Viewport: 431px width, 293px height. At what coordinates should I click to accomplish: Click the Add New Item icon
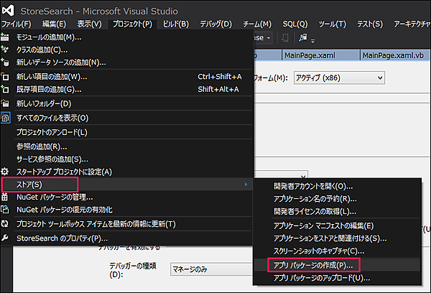click(5, 76)
